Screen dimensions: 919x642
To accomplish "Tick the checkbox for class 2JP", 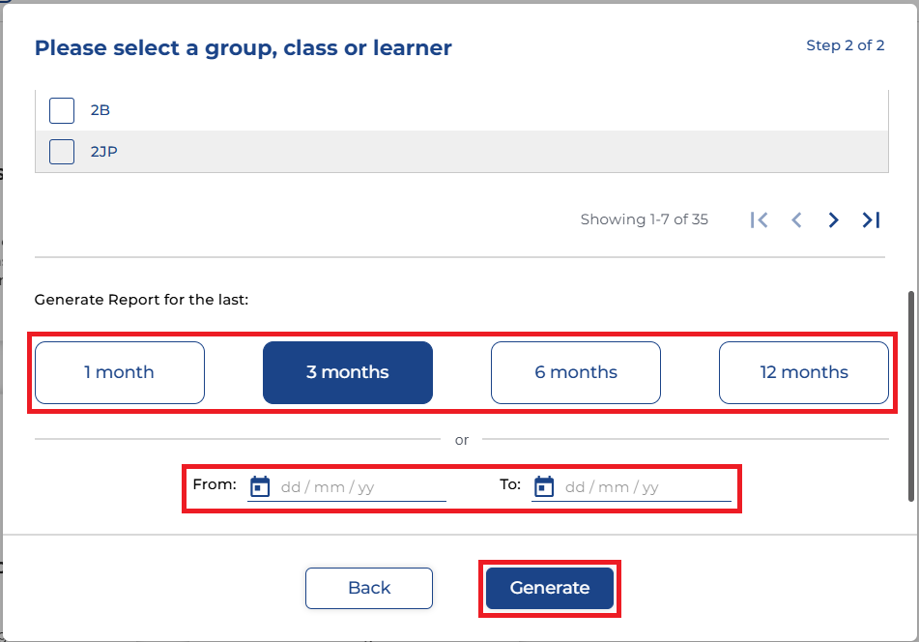I will [x=62, y=152].
